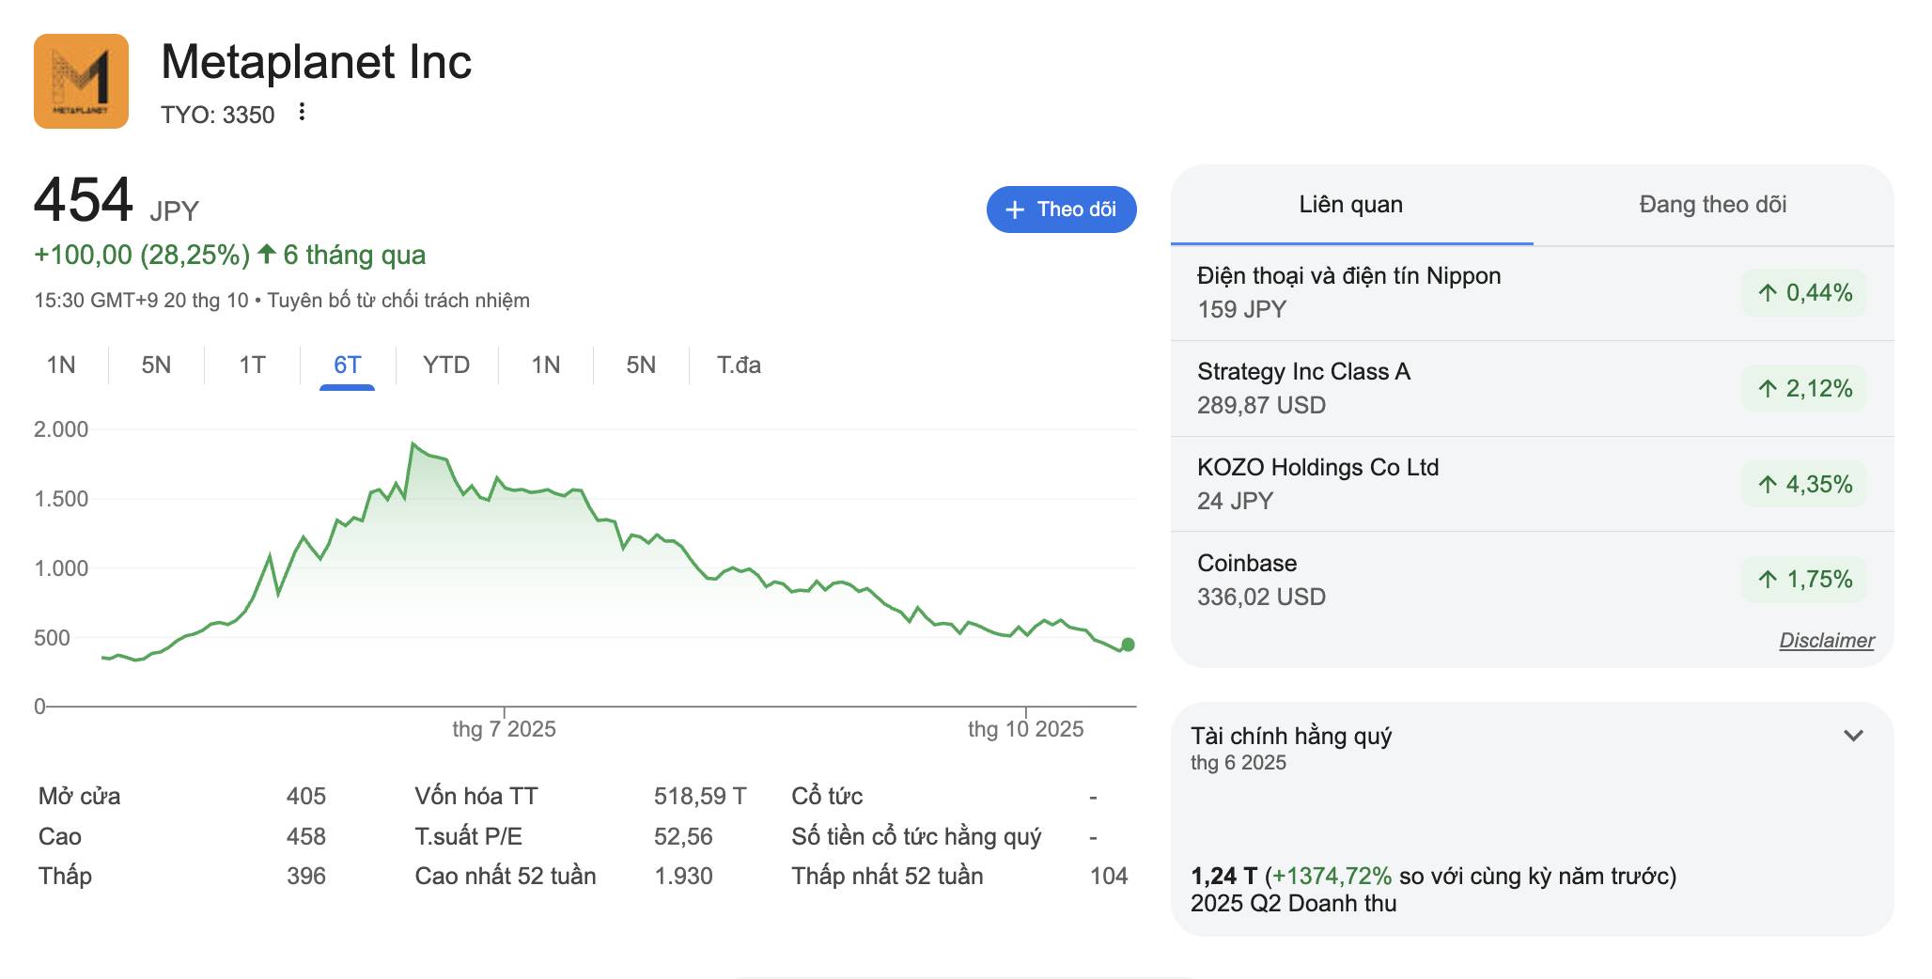Open the Coinbase related stock row
Screen dimensions: 1932x979
[1246, 564]
